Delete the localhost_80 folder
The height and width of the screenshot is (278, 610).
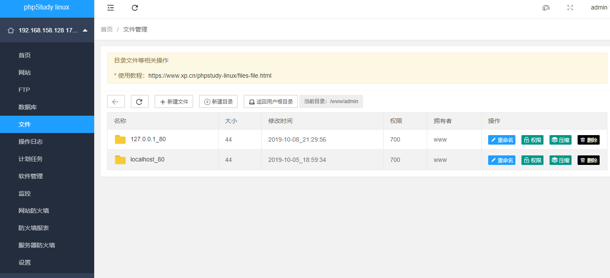588,160
